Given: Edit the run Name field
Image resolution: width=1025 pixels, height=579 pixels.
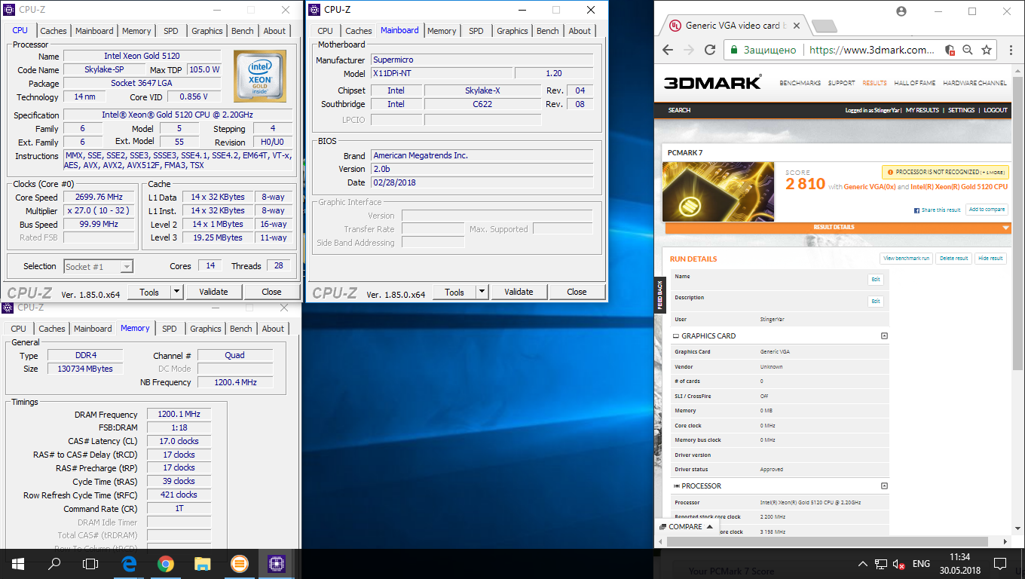Looking at the screenshot, I should 875,280.
